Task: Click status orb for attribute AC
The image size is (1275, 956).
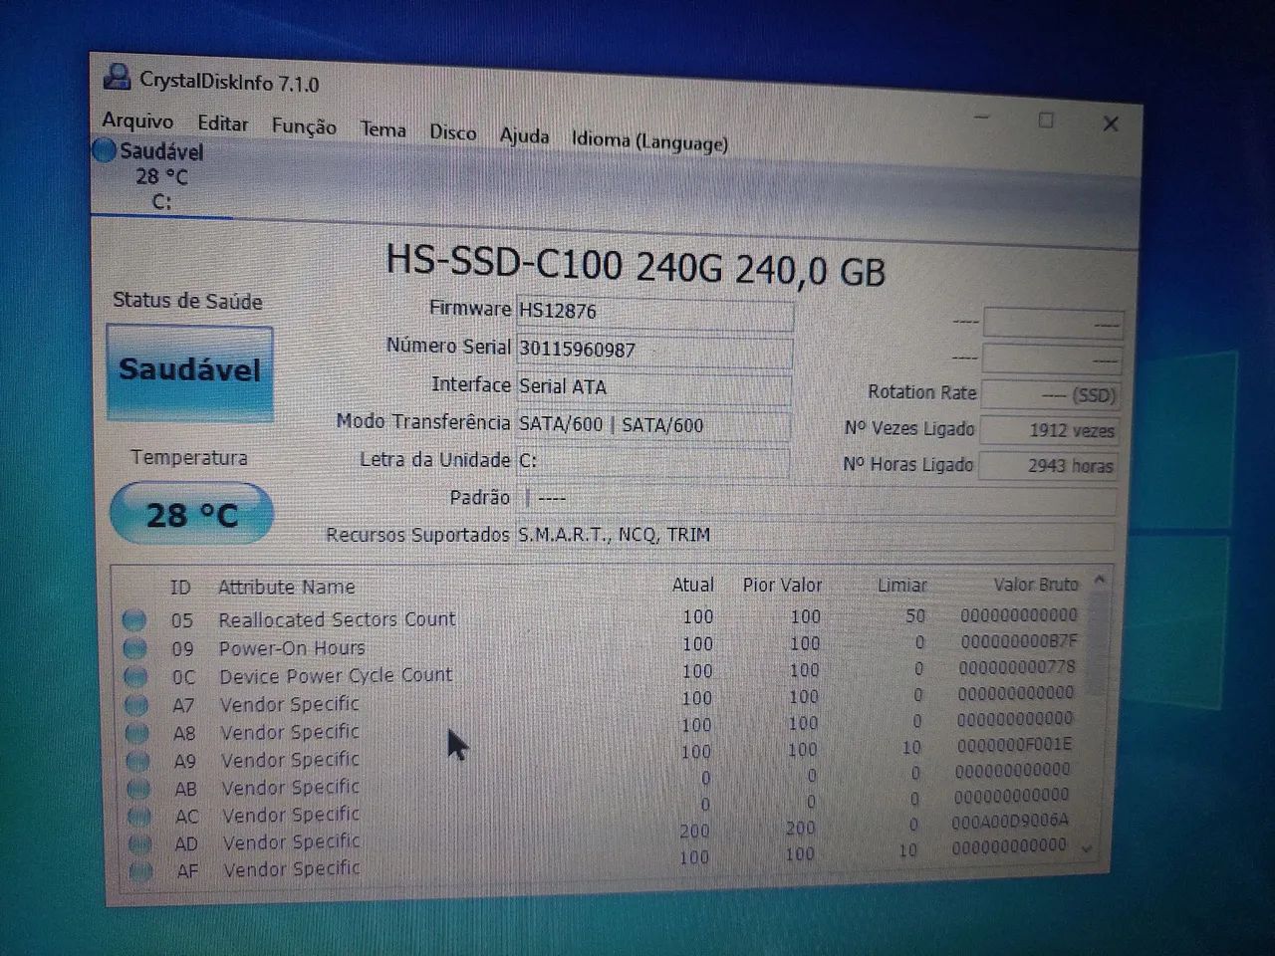Action: [x=140, y=818]
